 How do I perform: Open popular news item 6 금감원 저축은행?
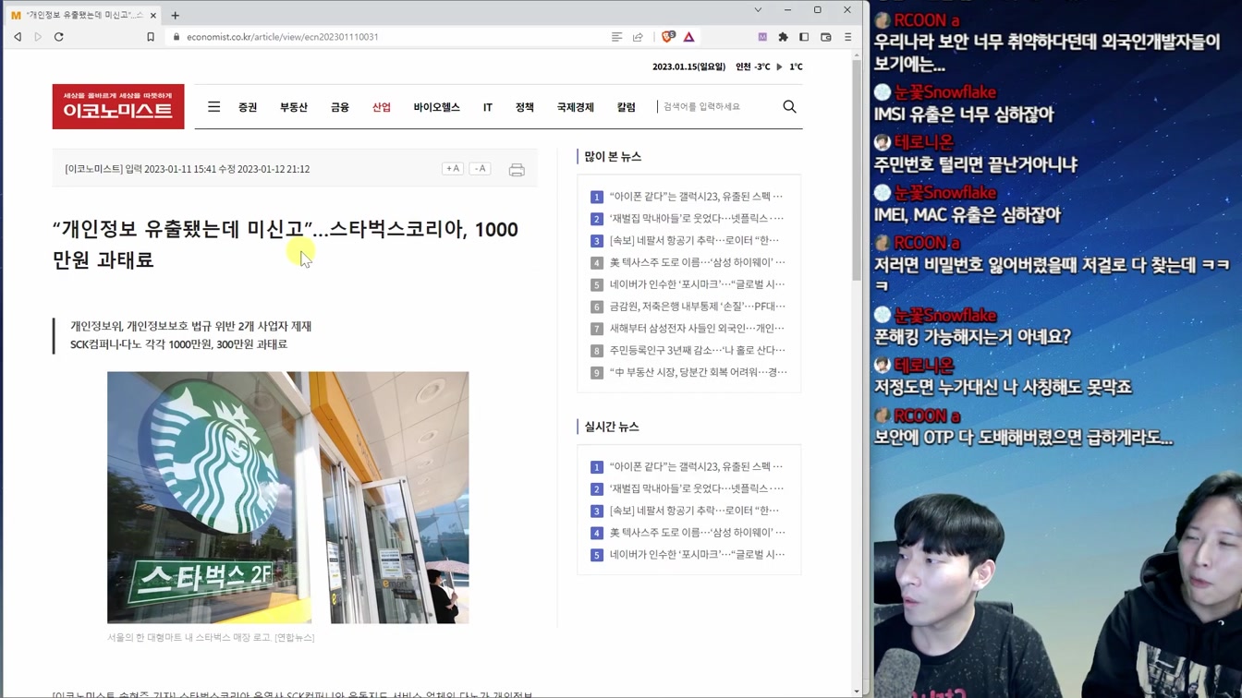pyautogui.click(x=698, y=306)
